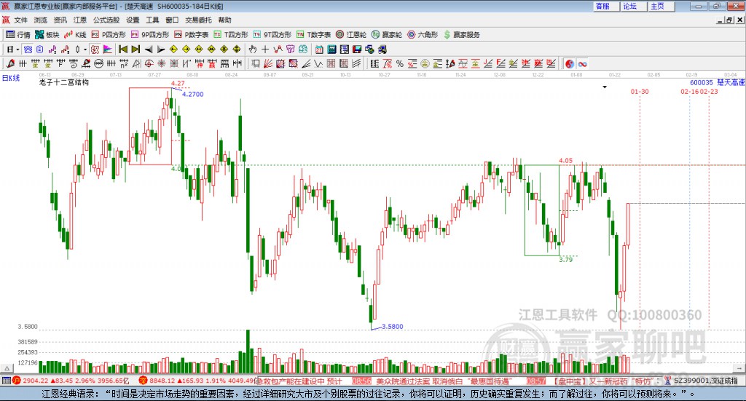This screenshot has width=746, height=401.
Task: Select the percent sign drawing tool
Action: pos(400,63)
